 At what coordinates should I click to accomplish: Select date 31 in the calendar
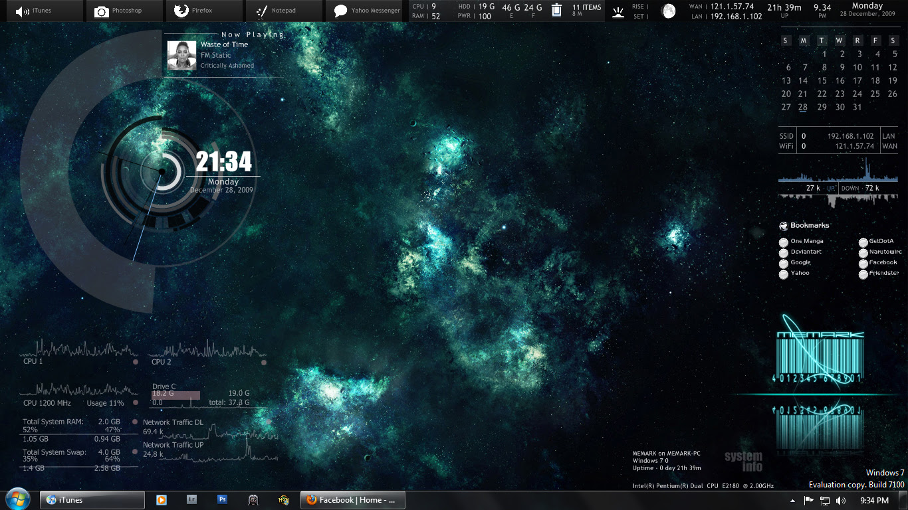click(857, 108)
